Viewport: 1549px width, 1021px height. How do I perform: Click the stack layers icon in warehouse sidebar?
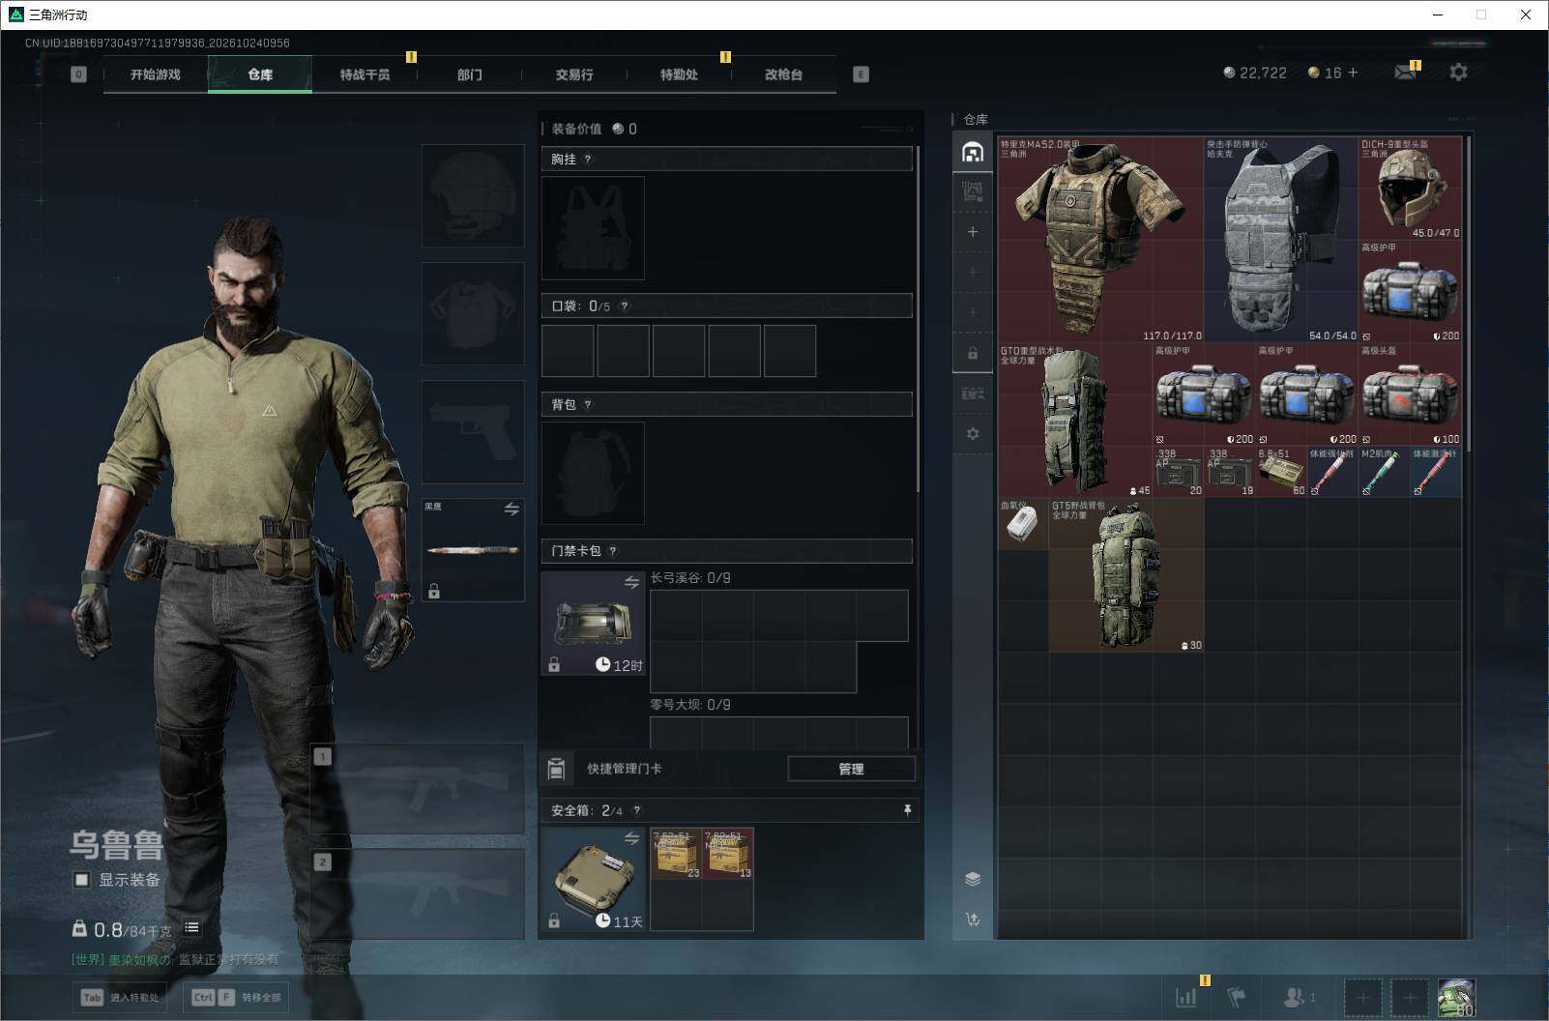point(973,878)
